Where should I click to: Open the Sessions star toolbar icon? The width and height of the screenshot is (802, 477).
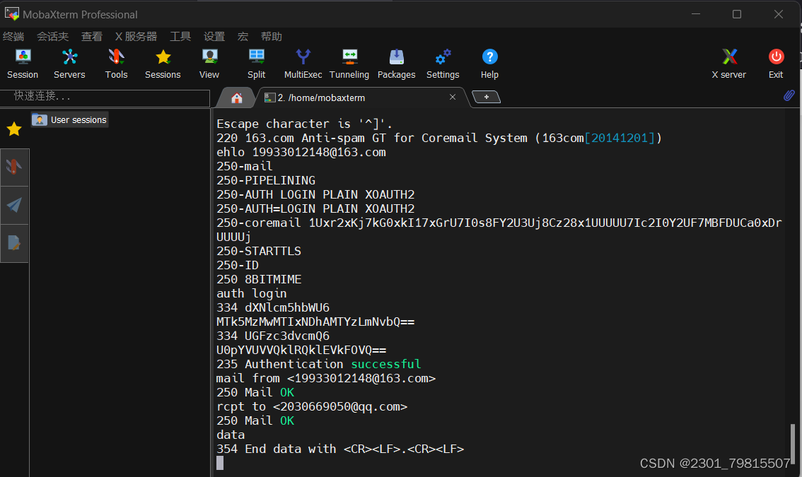(x=163, y=64)
